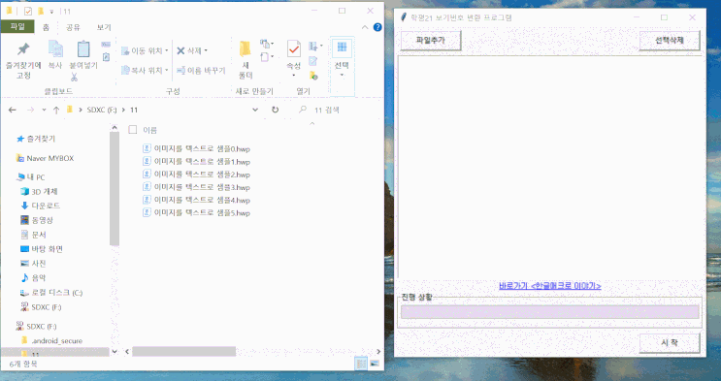The width and height of the screenshot is (721, 381).
Task: Click the quick access properties checkmark icon
Action: (27, 11)
